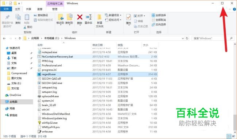The height and width of the screenshot is (139, 237).
Task: Select the file write.exe
Action: point(97,131)
